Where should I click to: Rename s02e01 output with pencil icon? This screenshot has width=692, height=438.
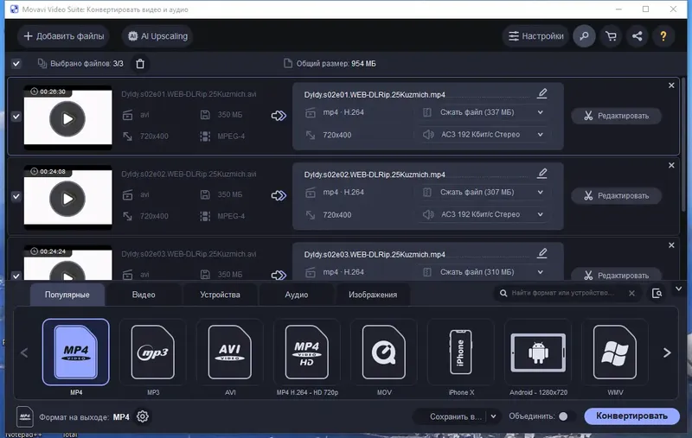click(x=542, y=93)
